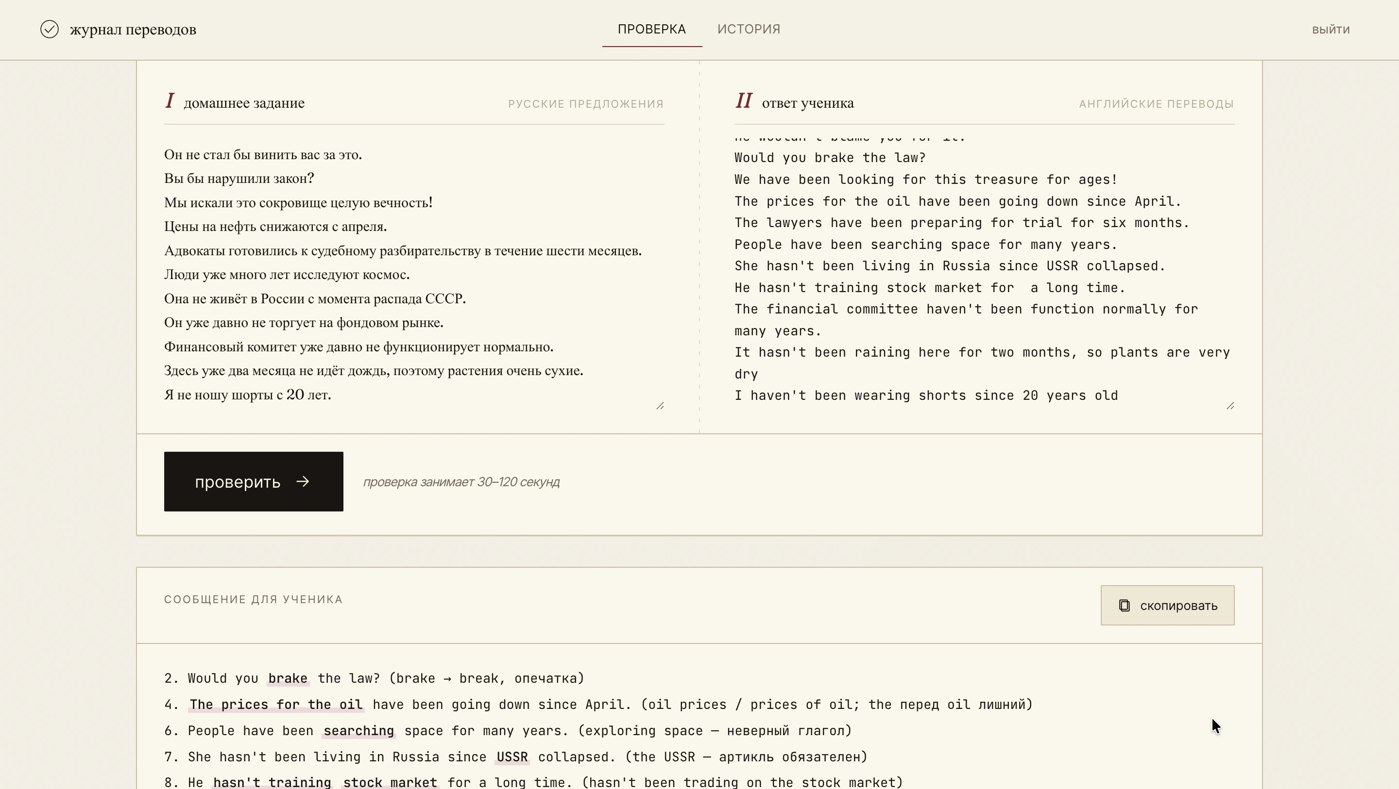This screenshot has width=1399, height=789.
Task: Open the ИСТОРИЯ tab
Action: 749,29
